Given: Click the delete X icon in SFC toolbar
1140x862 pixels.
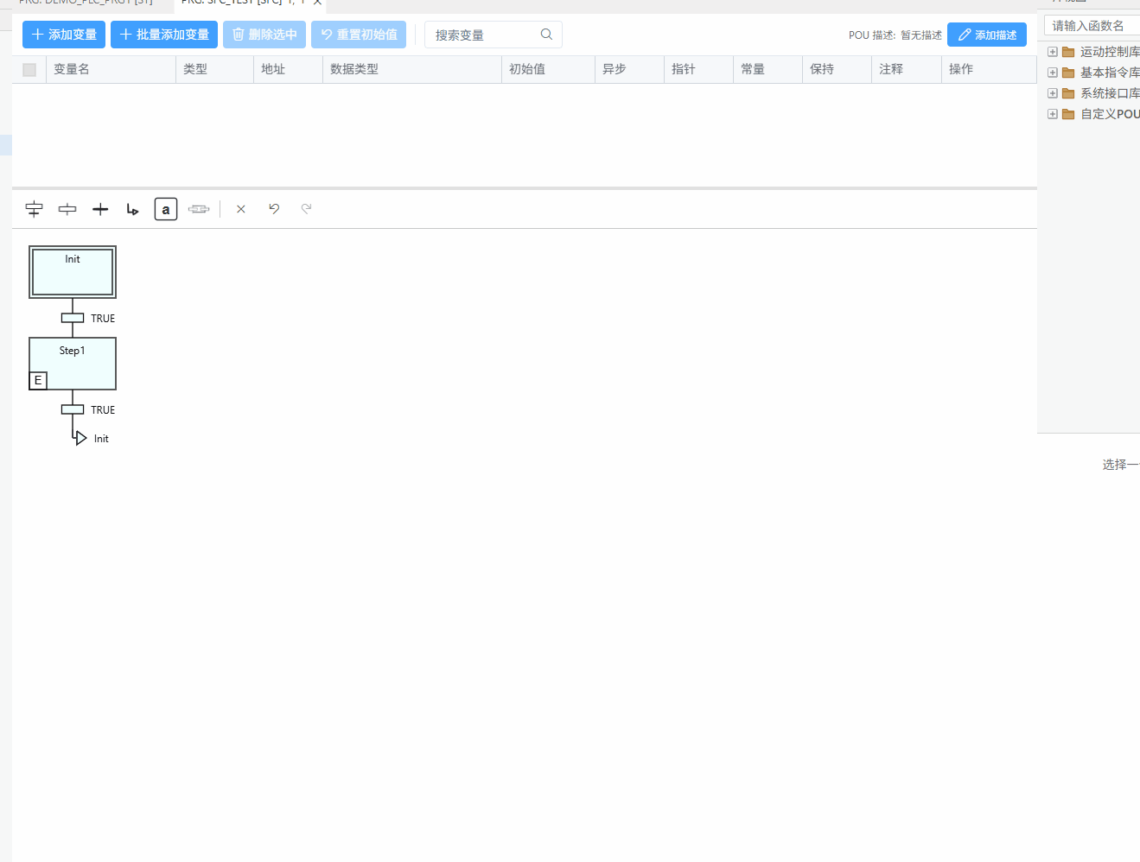Looking at the screenshot, I should click(x=241, y=209).
